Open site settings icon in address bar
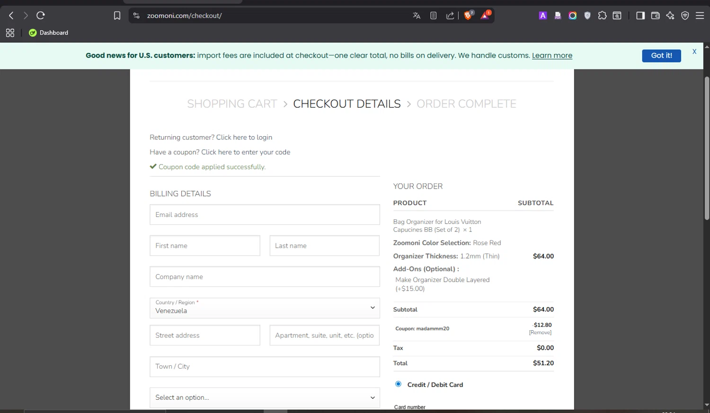The width and height of the screenshot is (710, 413). point(136,16)
